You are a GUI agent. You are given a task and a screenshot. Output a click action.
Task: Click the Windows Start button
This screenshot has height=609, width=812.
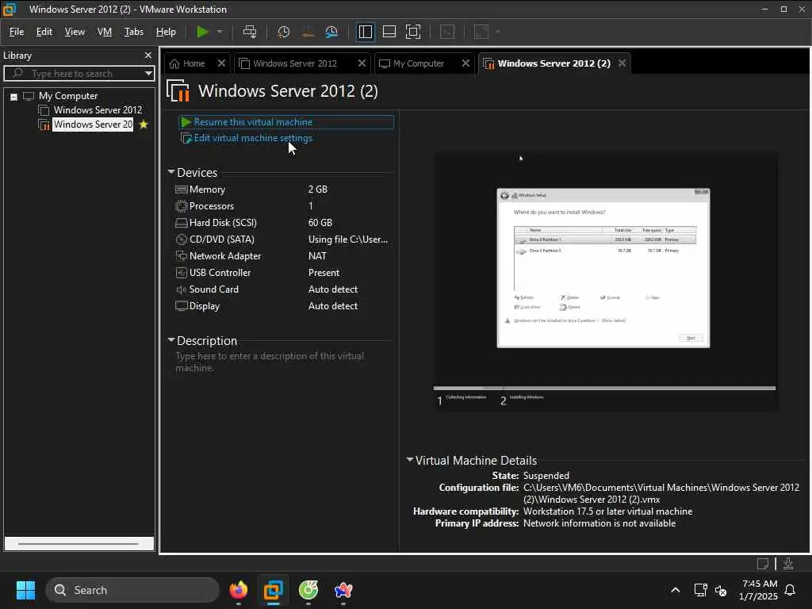[x=25, y=590]
